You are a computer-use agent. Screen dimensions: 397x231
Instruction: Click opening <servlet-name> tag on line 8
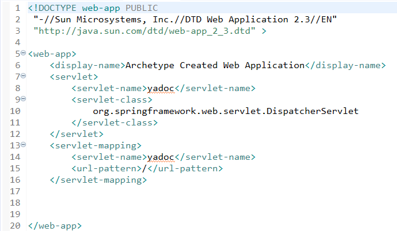[x=109, y=88]
